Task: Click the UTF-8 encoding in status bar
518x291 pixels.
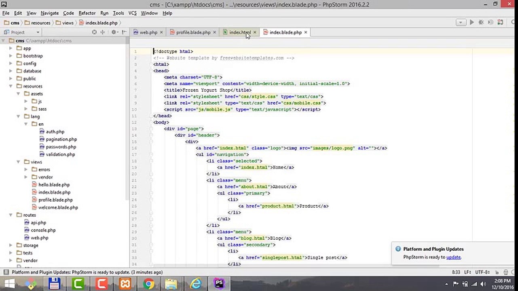Action: pyautogui.click(x=482, y=272)
